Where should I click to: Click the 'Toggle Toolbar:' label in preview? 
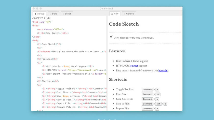click(125, 89)
